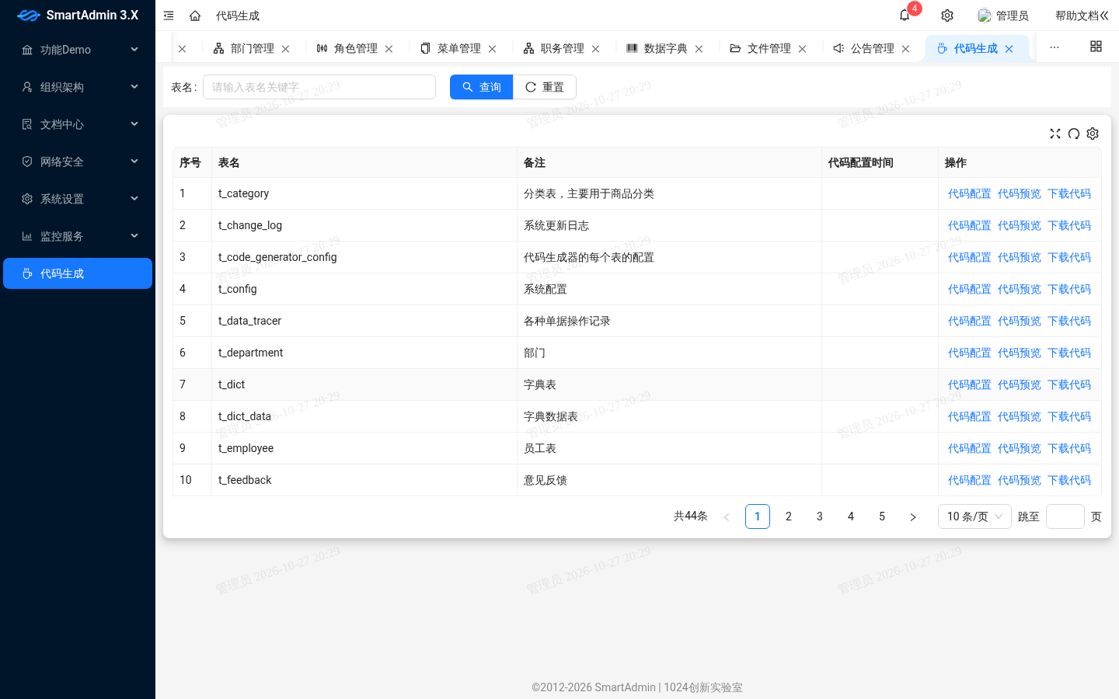1119x699 pixels.
Task: Click 下载代码 for t_feedback
Action: (x=1069, y=480)
